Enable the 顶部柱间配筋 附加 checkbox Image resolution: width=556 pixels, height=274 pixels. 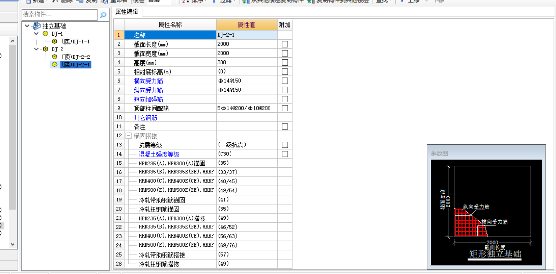point(285,108)
